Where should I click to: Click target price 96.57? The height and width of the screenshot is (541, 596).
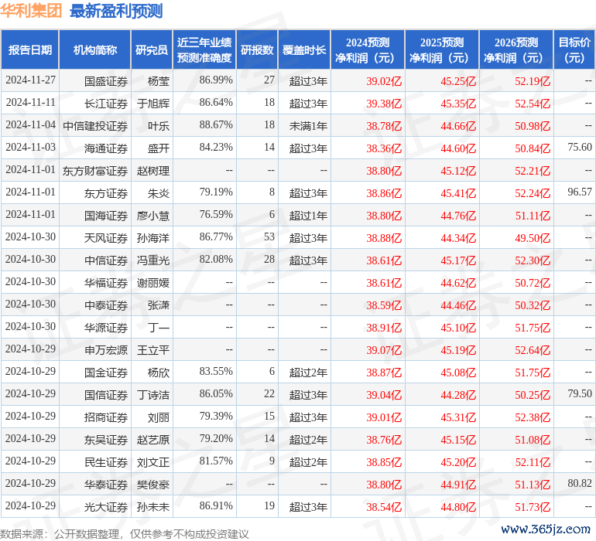click(580, 192)
